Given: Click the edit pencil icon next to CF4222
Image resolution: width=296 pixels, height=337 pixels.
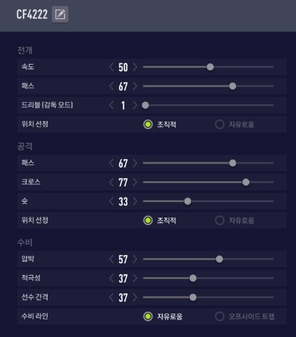Looking at the screenshot, I should 60,14.
